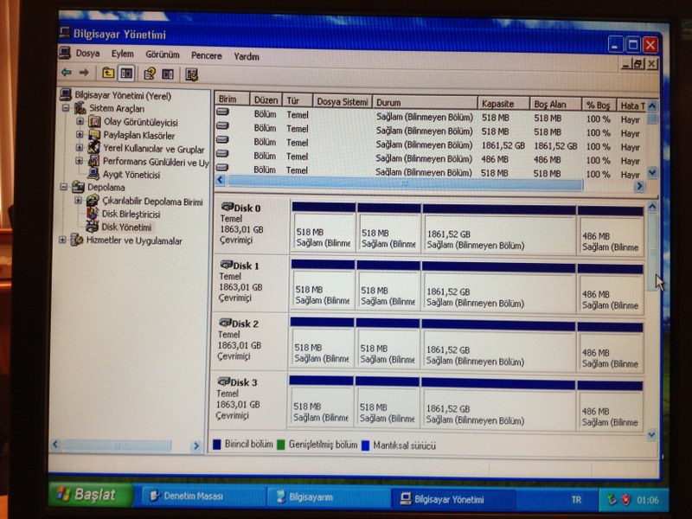This screenshot has height=519, width=692.
Task: Collapse the Sistem Araçları node
Action: coord(66,107)
